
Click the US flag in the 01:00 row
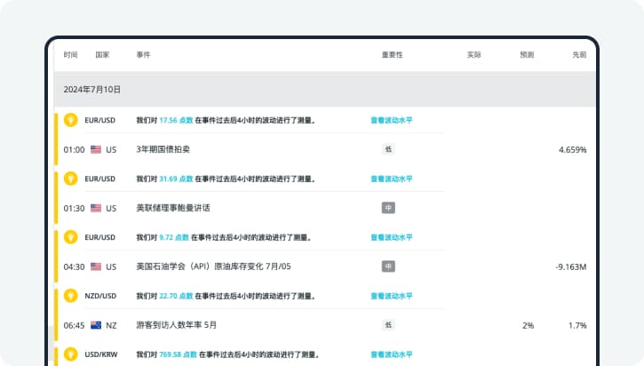[96, 150]
